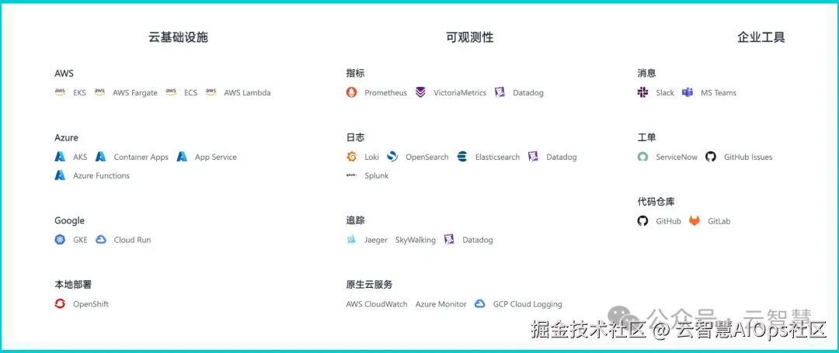Screen dimensions: 839x353
Task: Click the 日志 group heading
Action: [355, 137]
